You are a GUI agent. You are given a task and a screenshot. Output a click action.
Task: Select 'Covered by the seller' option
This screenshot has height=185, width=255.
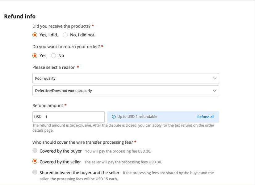(35, 161)
